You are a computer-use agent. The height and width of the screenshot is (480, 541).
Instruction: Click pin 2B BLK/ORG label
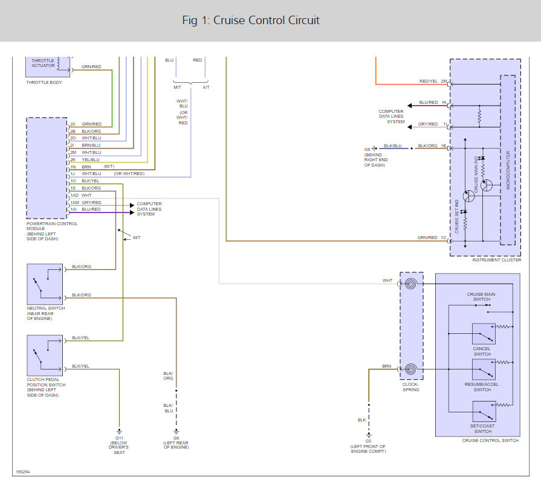click(86, 131)
